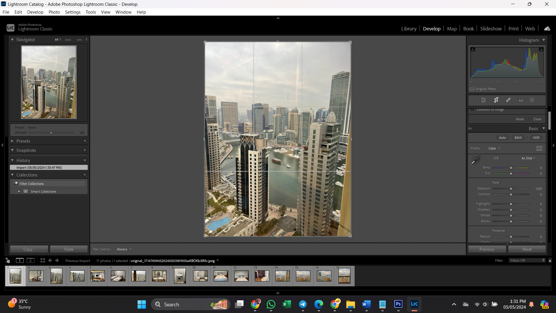Click the Previous button
Viewport: 556px width, 313px height.
(487, 249)
